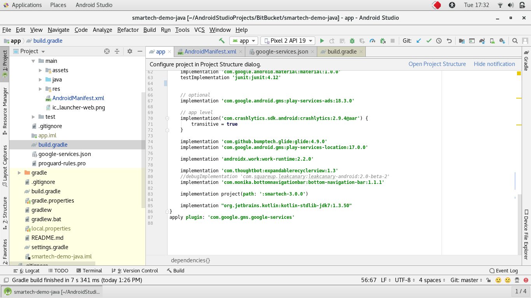Expand the gradle folder

[19, 173]
